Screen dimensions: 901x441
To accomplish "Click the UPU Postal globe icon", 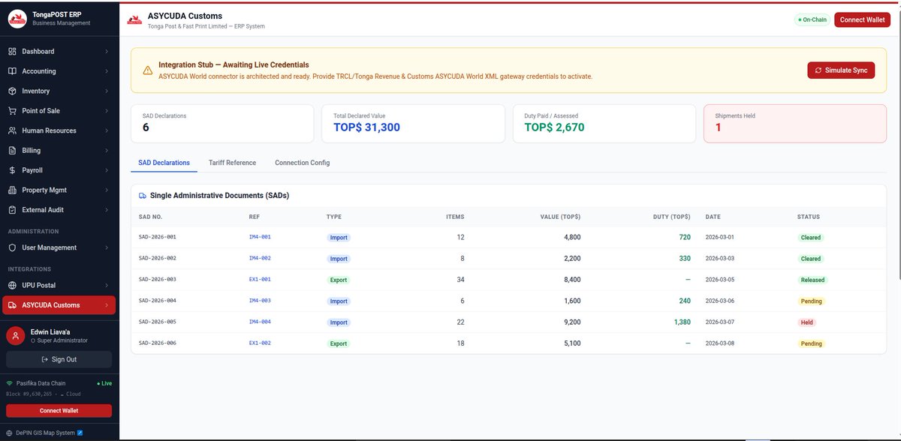I will pyautogui.click(x=12, y=285).
